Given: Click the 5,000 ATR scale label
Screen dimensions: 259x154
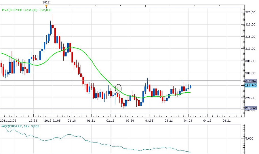Looking at the screenshot, I should click(250, 138).
